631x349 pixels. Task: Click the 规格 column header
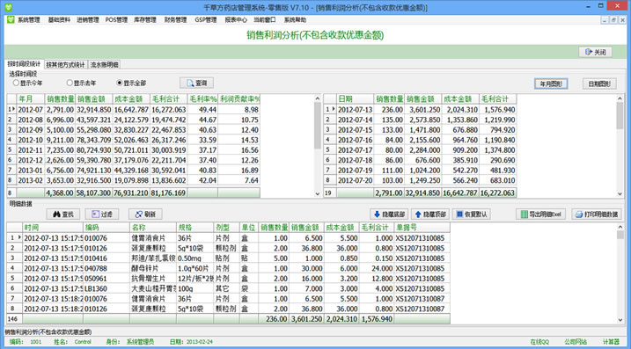point(194,228)
